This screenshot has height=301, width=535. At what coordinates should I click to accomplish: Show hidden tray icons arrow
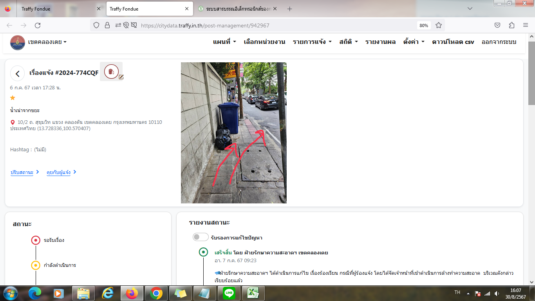[468, 293]
